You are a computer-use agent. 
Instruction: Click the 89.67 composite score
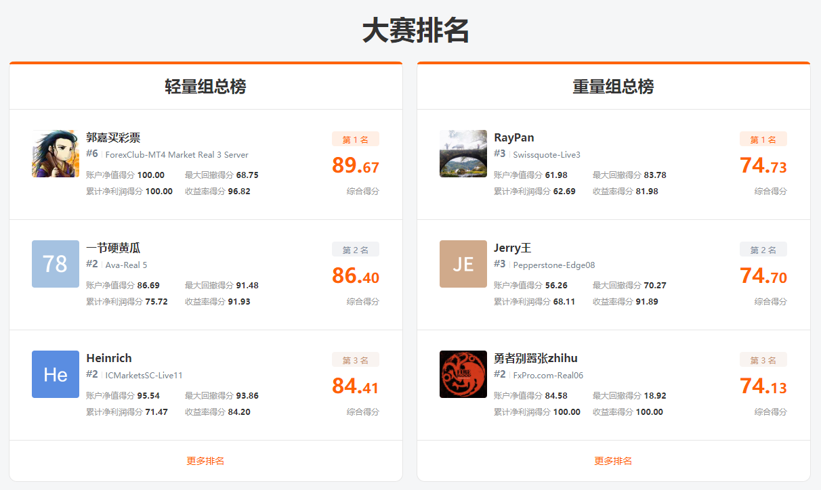coord(356,166)
